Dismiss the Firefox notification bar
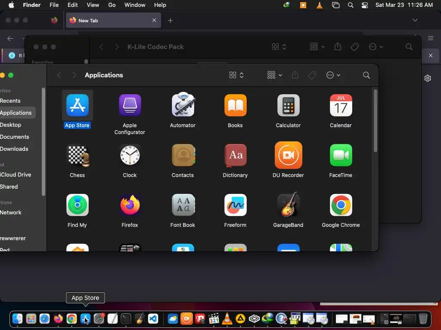The width and height of the screenshot is (441, 330). 431,55
